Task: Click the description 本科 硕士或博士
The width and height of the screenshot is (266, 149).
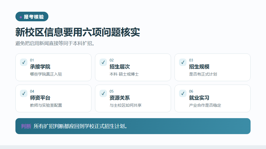Action: coord(124,74)
